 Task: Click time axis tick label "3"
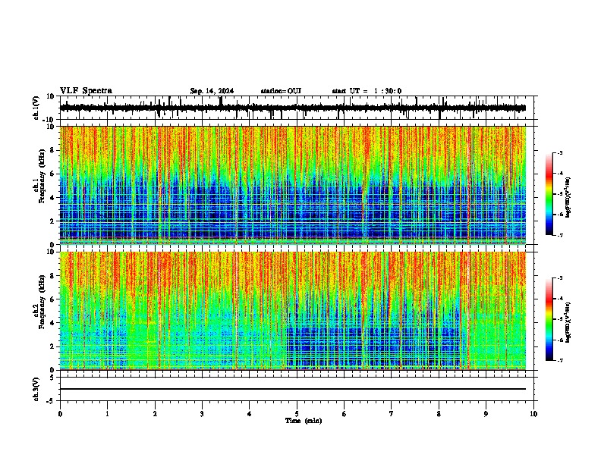[x=202, y=414]
